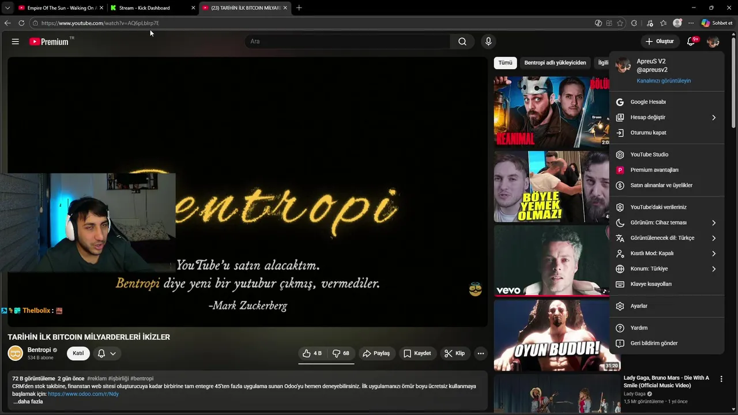Click #bentropi hashtag in description
Screen dimensions: 738x415
click(x=142, y=379)
